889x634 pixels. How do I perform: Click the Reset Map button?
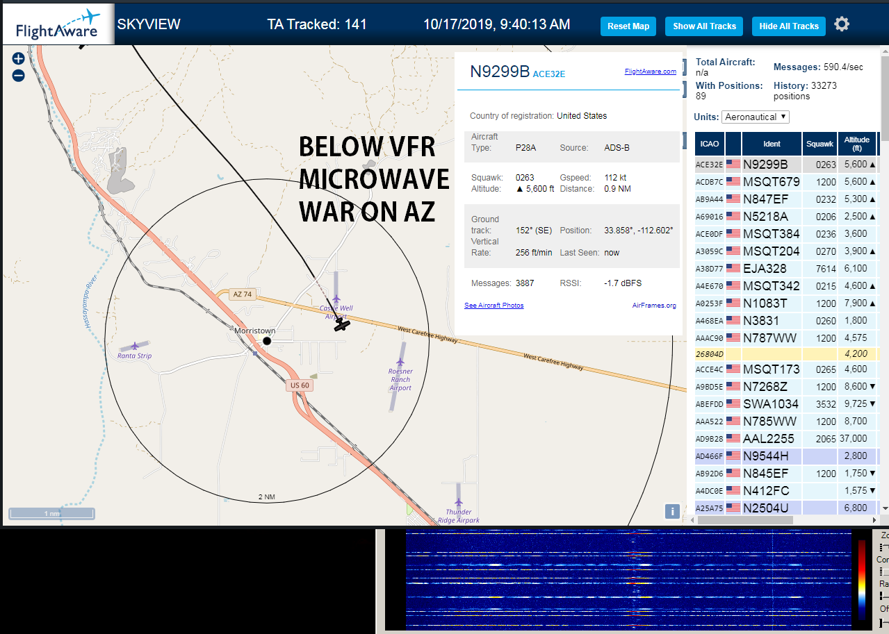tap(628, 26)
